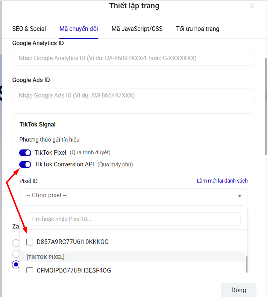Click the TikTok Signal heading
The height and width of the screenshot is (297, 267).
[x=38, y=125]
